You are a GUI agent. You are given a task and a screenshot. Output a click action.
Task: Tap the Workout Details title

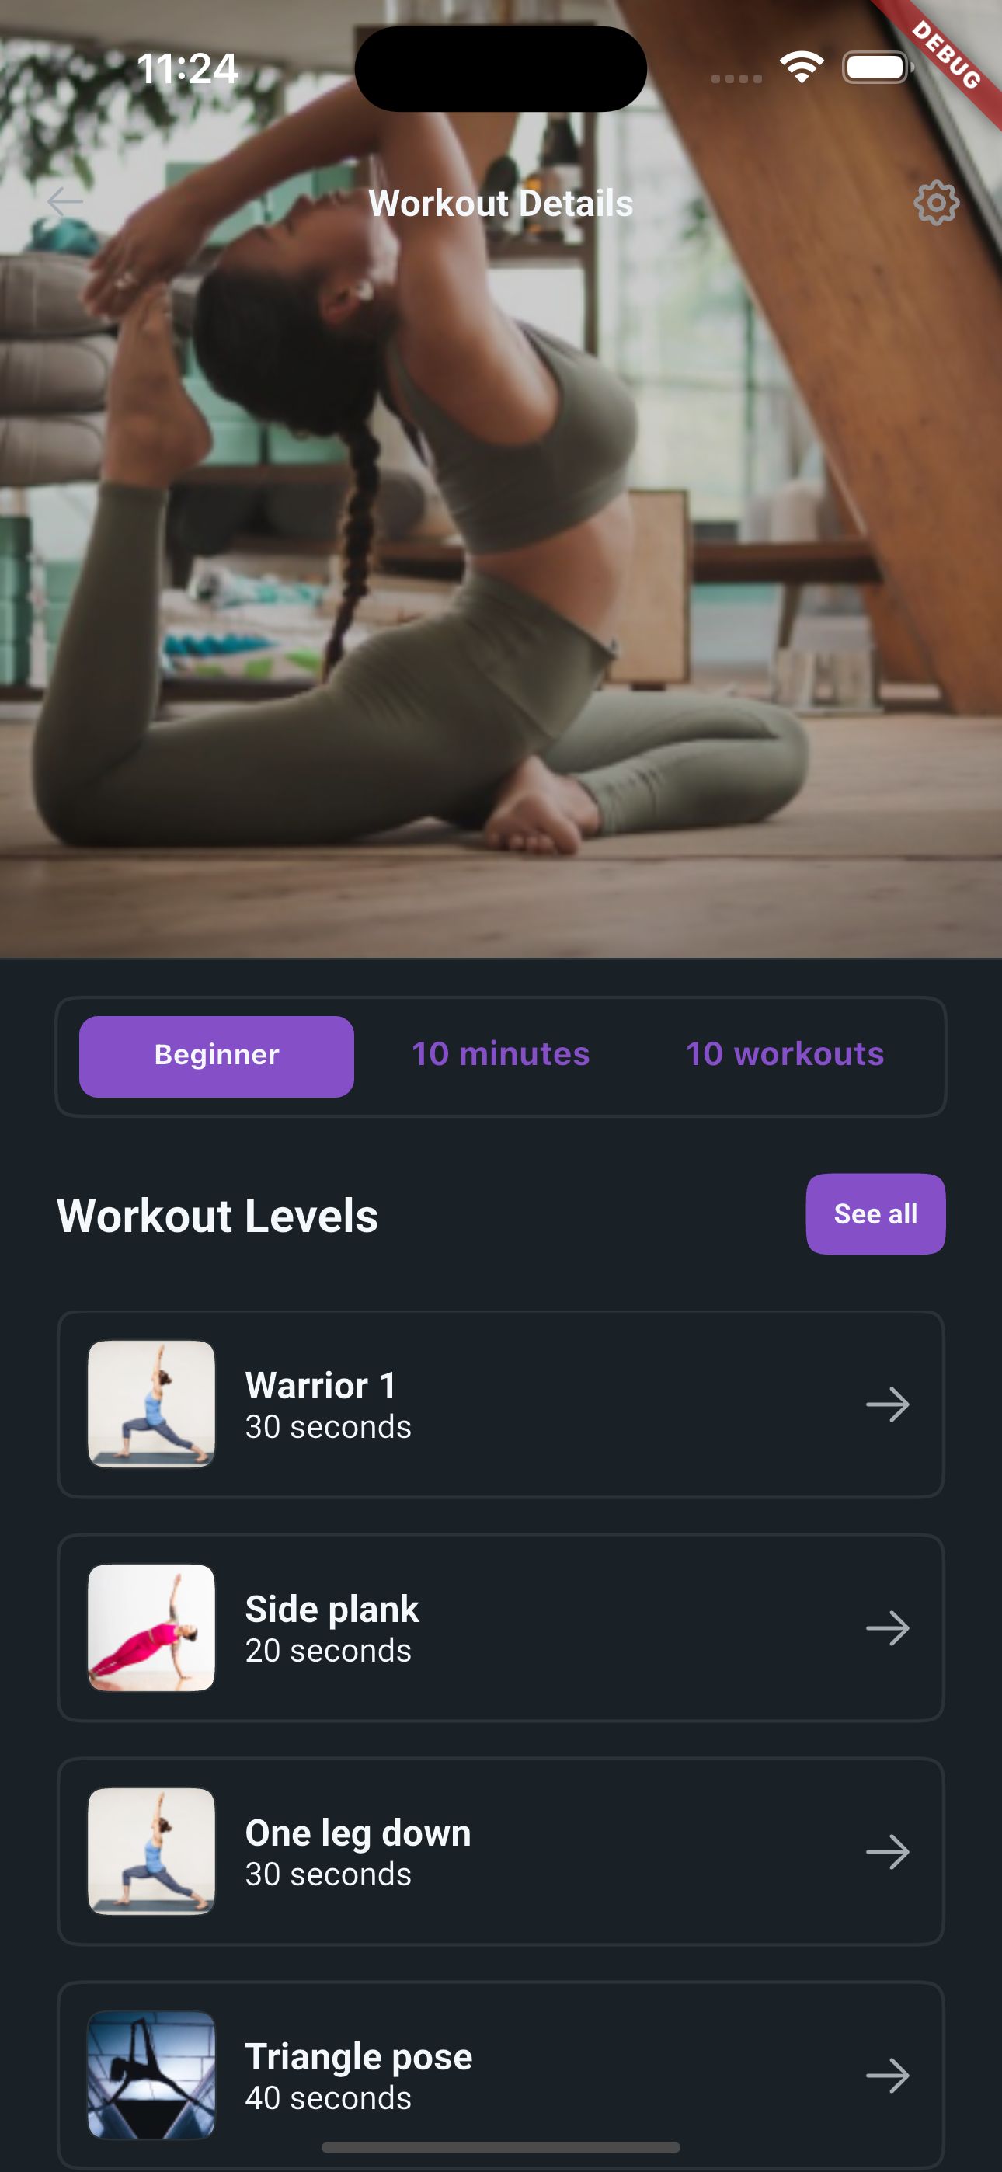pos(501,204)
